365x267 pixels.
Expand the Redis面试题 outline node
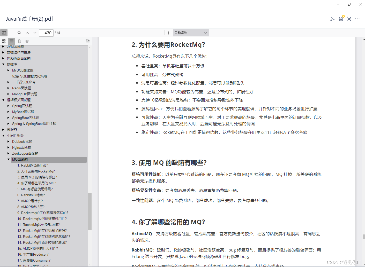8,88
